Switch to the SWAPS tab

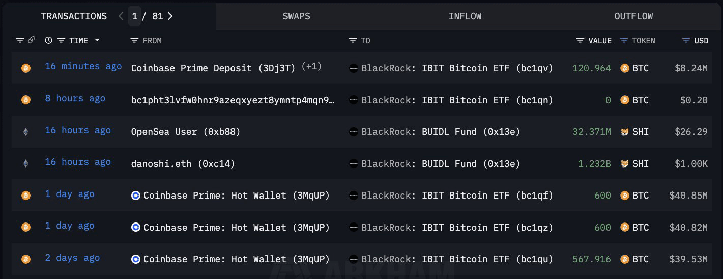click(x=296, y=16)
